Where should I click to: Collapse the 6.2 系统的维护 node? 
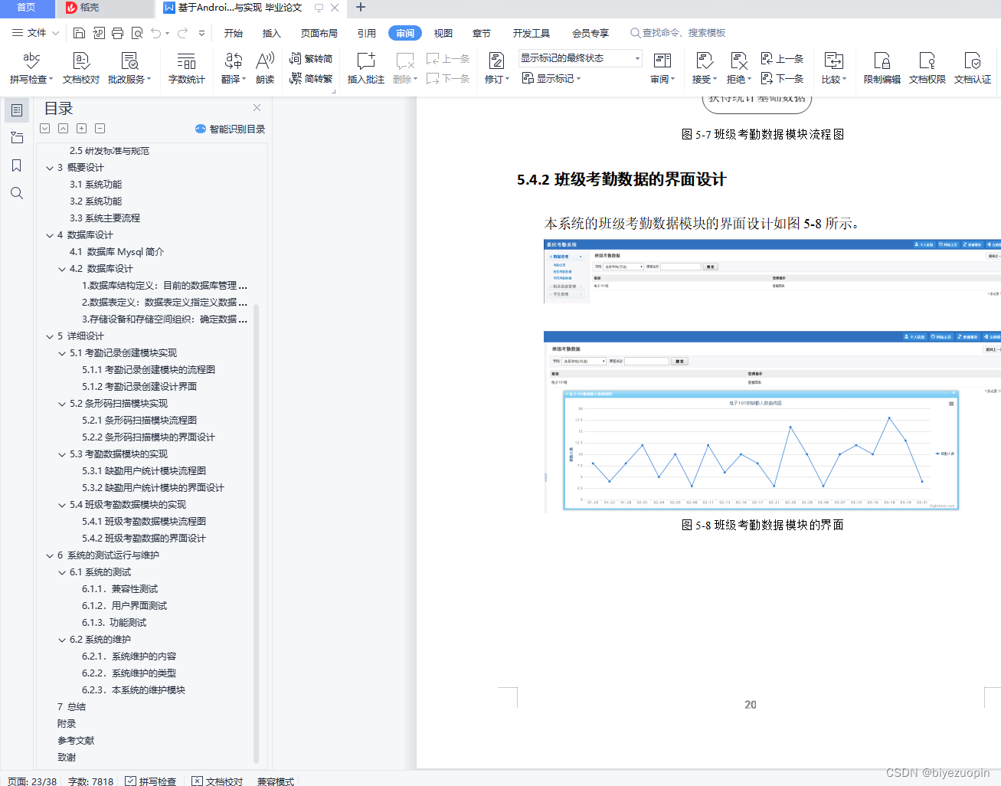[62, 640]
